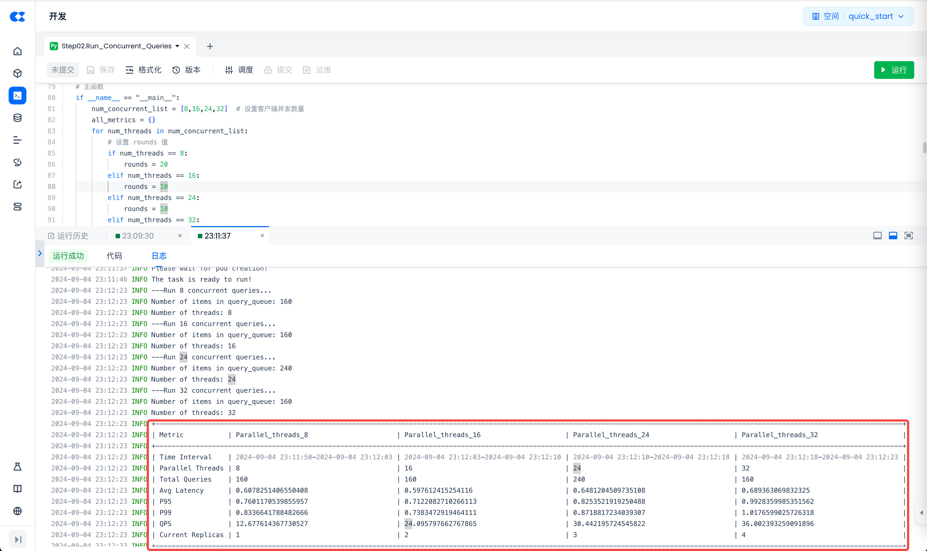Open 版本 version history
The width and height of the screenshot is (927, 551).
point(186,70)
